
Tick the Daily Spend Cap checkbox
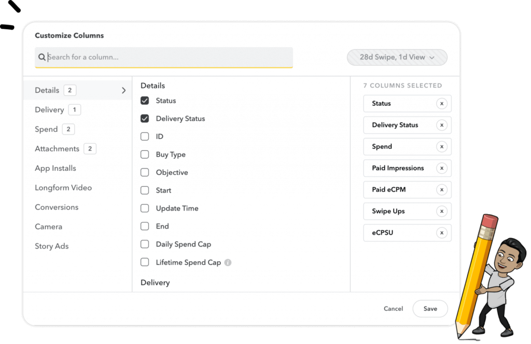coord(145,244)
